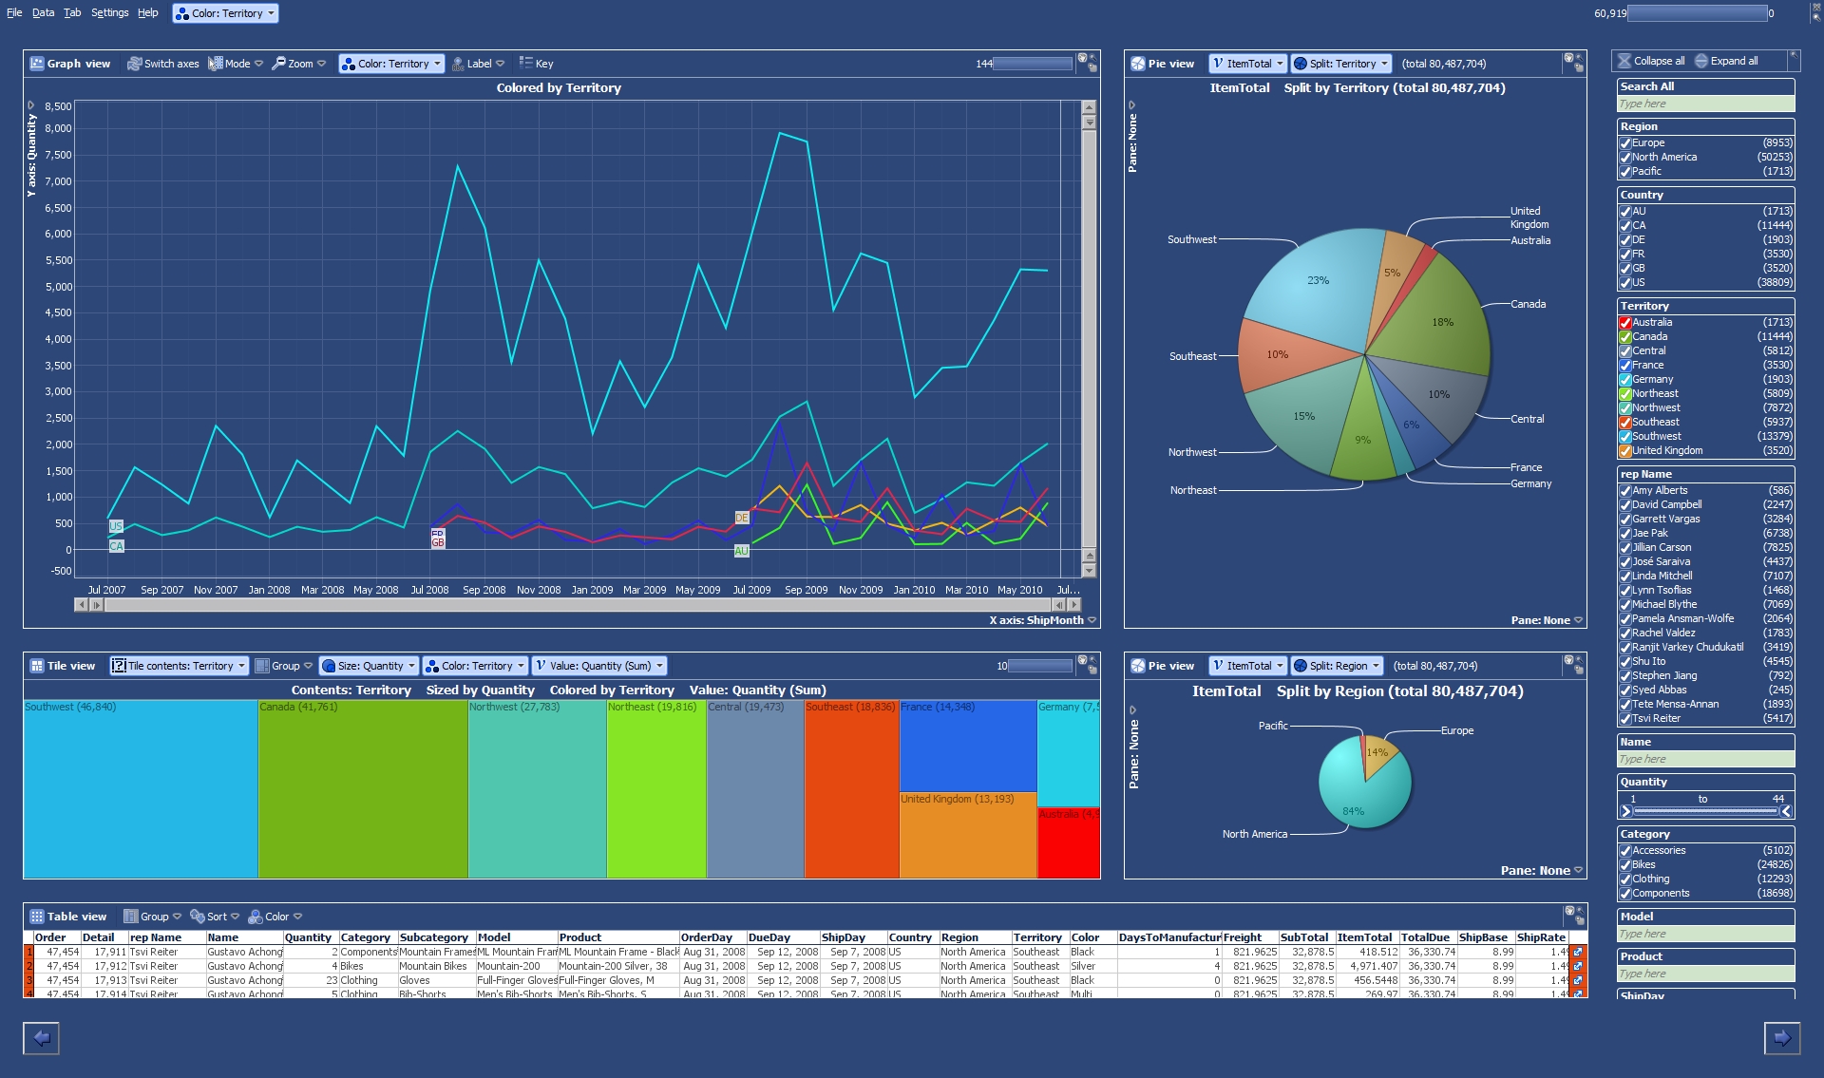Open X axis: ShipMonth selector
The image size is (1824, 1078).
(1043, 620)
